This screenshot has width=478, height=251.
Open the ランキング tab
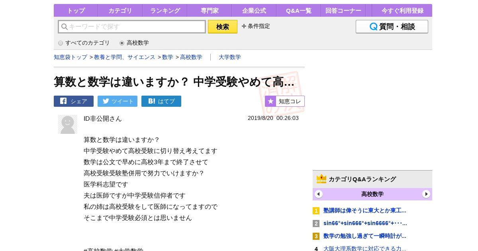coord(165,10)
